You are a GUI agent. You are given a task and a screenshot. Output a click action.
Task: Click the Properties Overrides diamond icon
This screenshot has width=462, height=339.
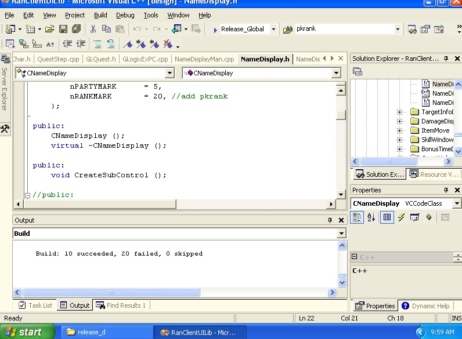[x=429, y=217]
